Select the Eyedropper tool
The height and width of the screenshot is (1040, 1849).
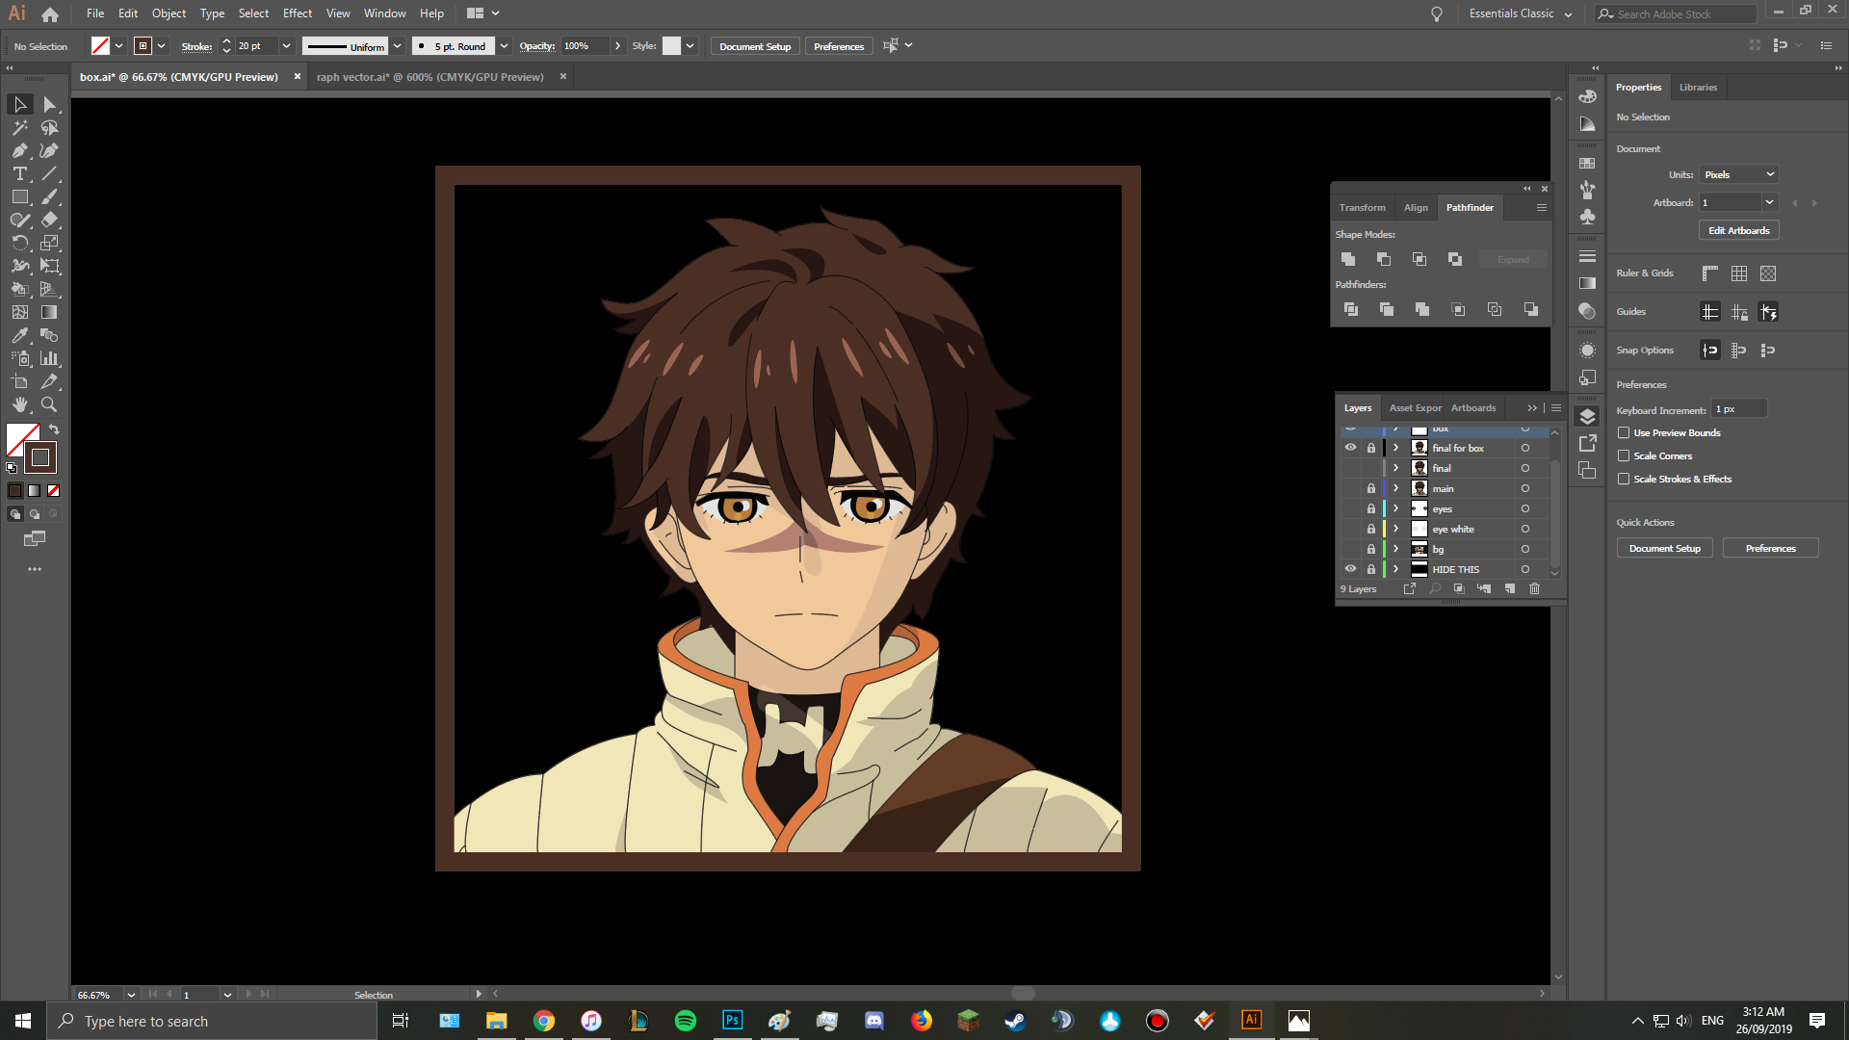click(19, 335)
